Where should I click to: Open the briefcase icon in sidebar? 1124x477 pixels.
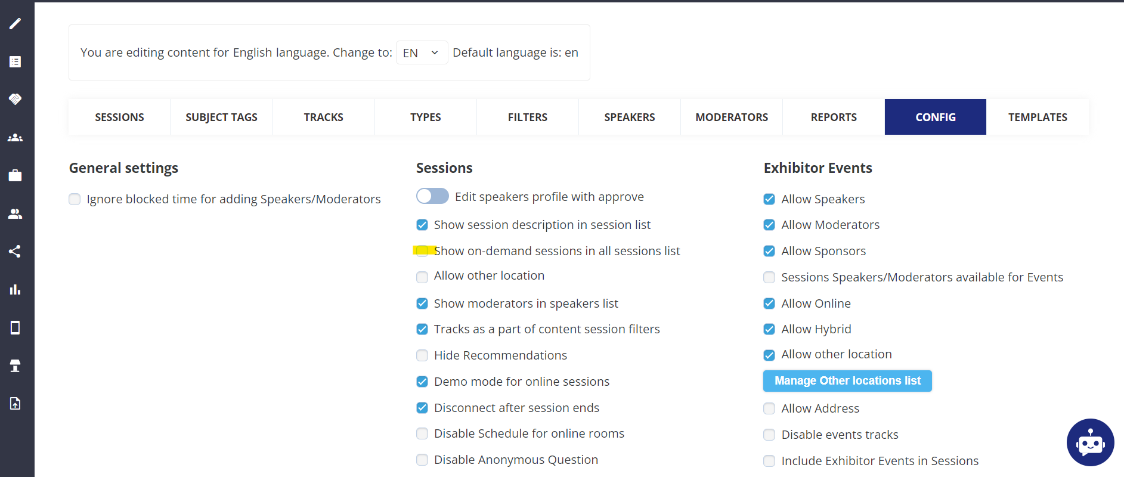pos(16,175)
